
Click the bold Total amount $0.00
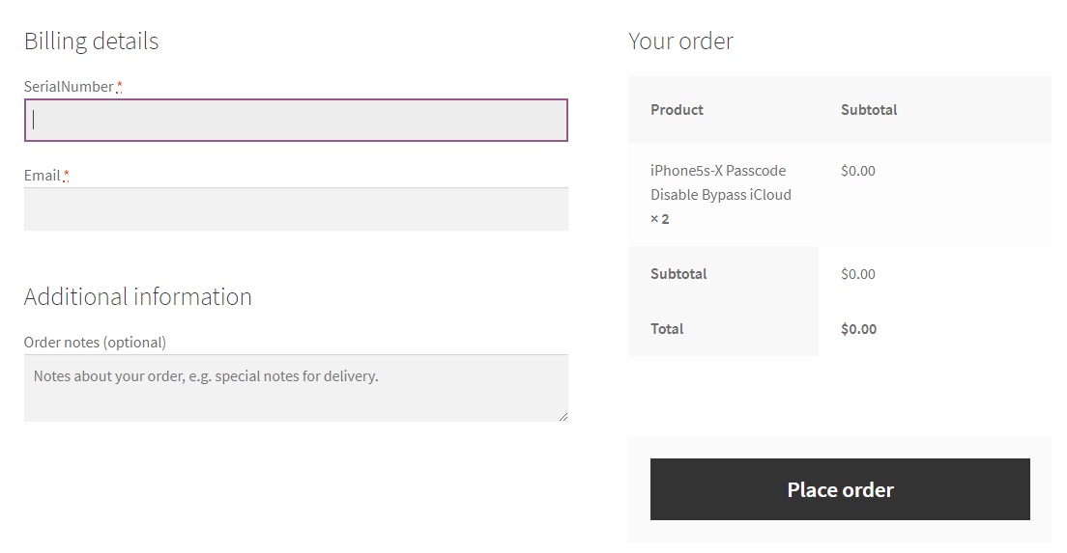859,329
